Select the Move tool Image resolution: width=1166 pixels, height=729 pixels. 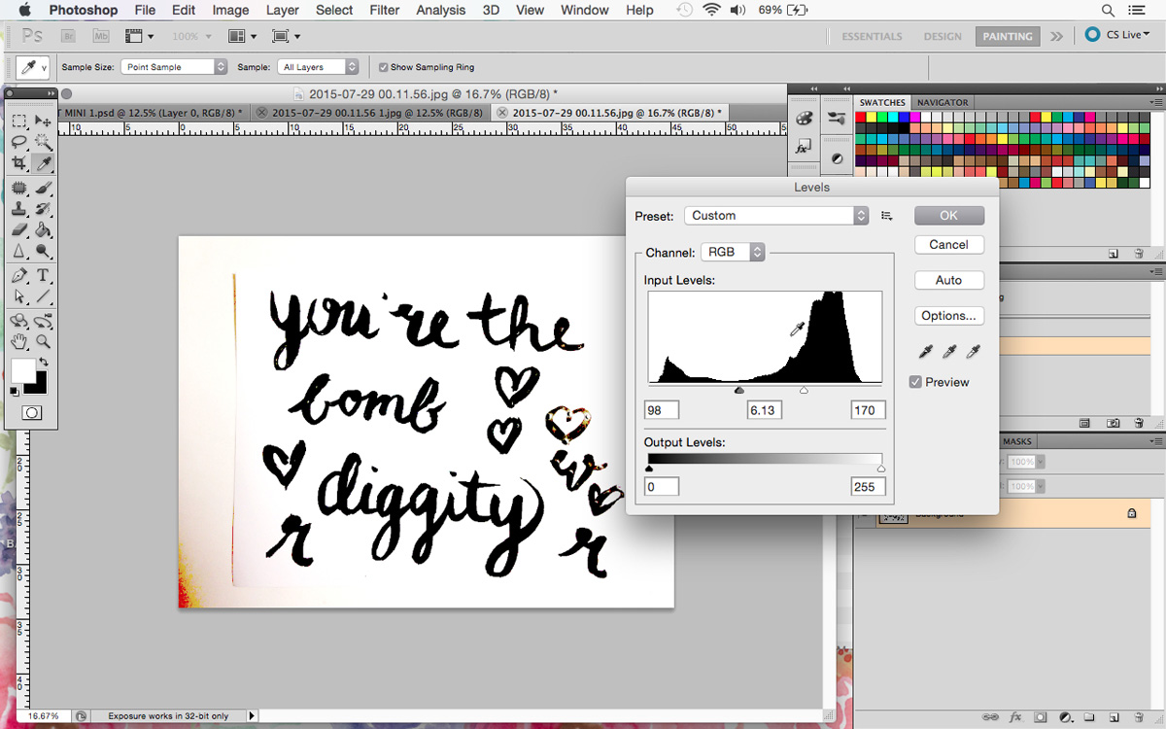click(x=44, y=121)
